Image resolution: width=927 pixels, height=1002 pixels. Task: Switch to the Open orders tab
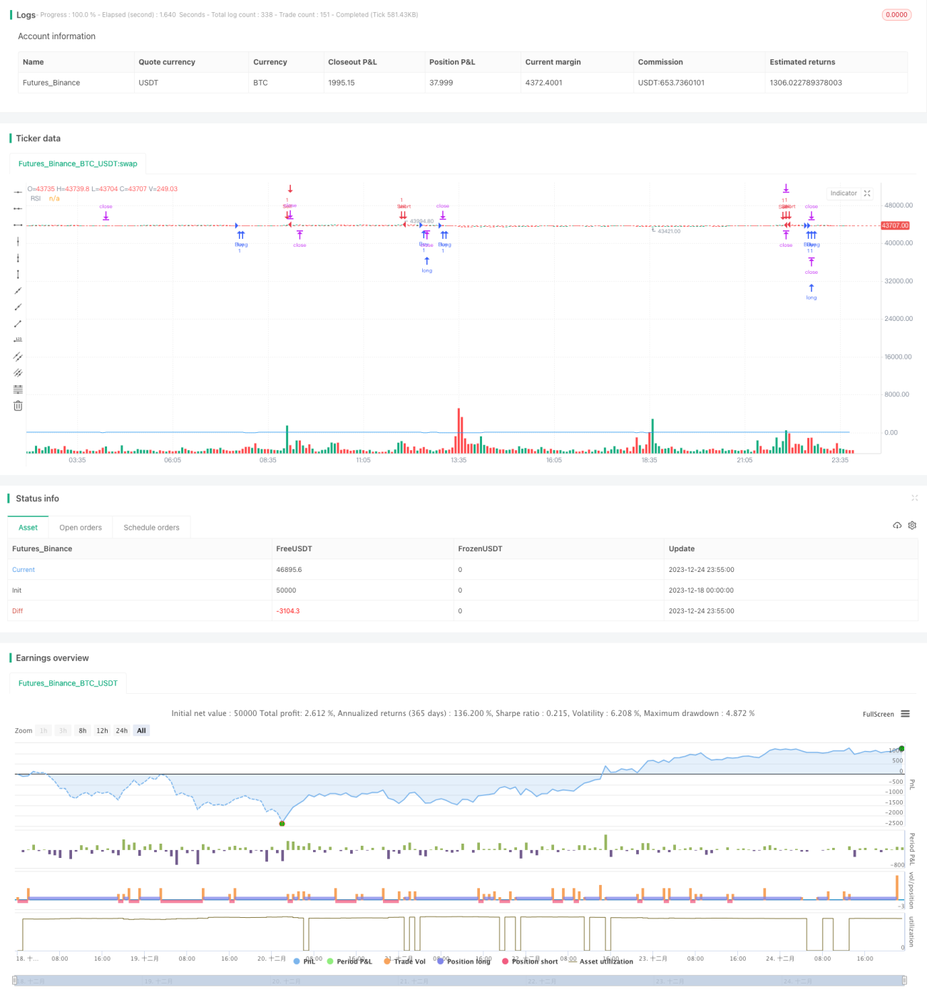[x=81, y=528]
